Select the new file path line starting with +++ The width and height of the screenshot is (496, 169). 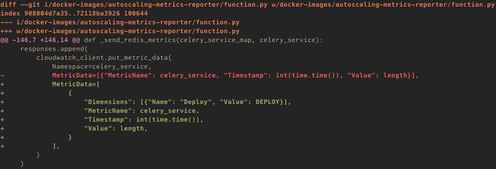tap(120, 31)
